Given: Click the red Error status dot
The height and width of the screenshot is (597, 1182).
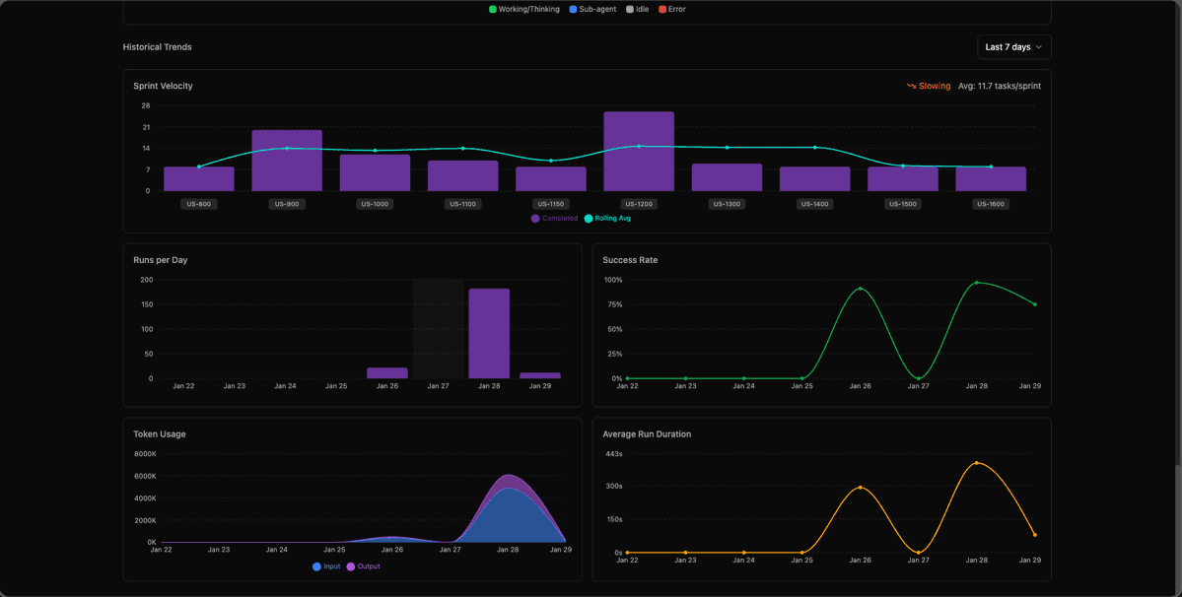Looking at the screenshot, I should coord(662,9).
